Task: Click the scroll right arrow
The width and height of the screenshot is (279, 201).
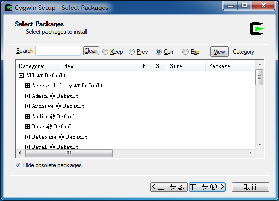Action: (251, 153)
